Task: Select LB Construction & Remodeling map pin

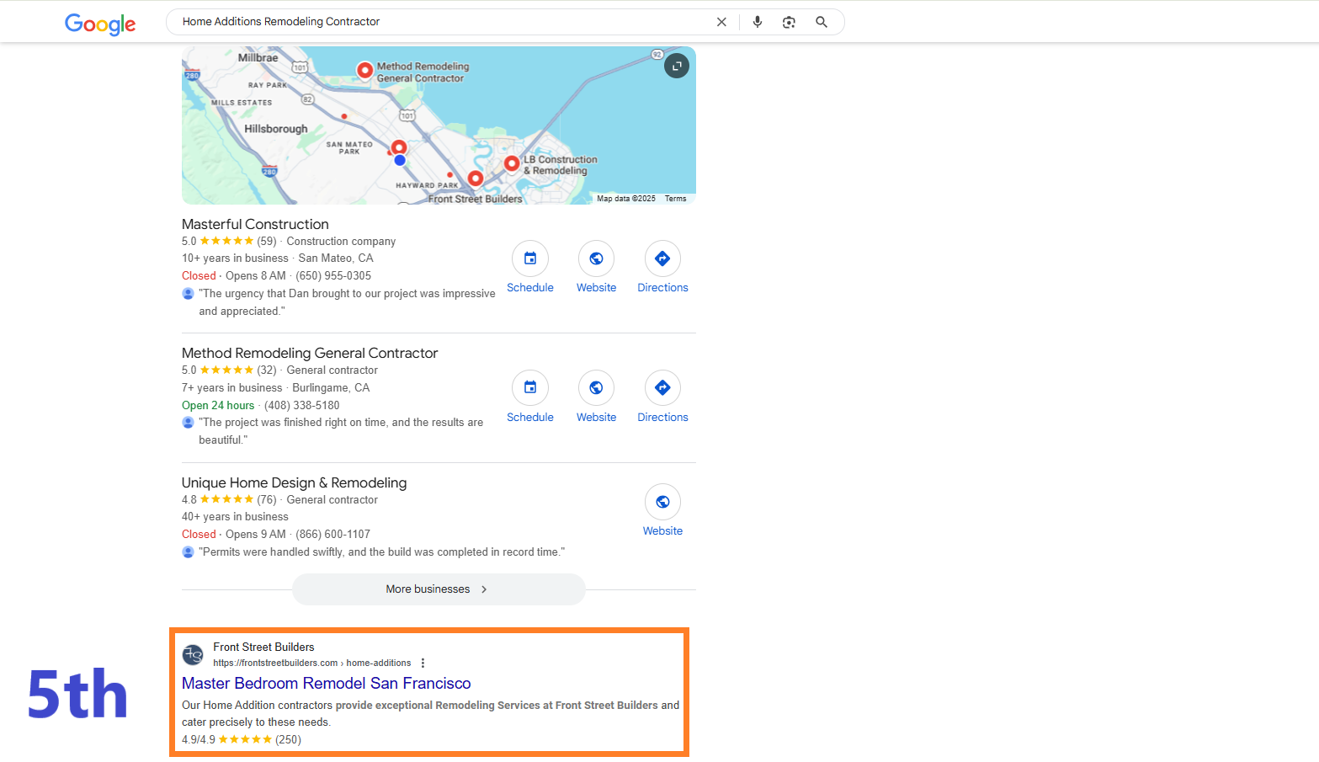Action: pos(511,163)
